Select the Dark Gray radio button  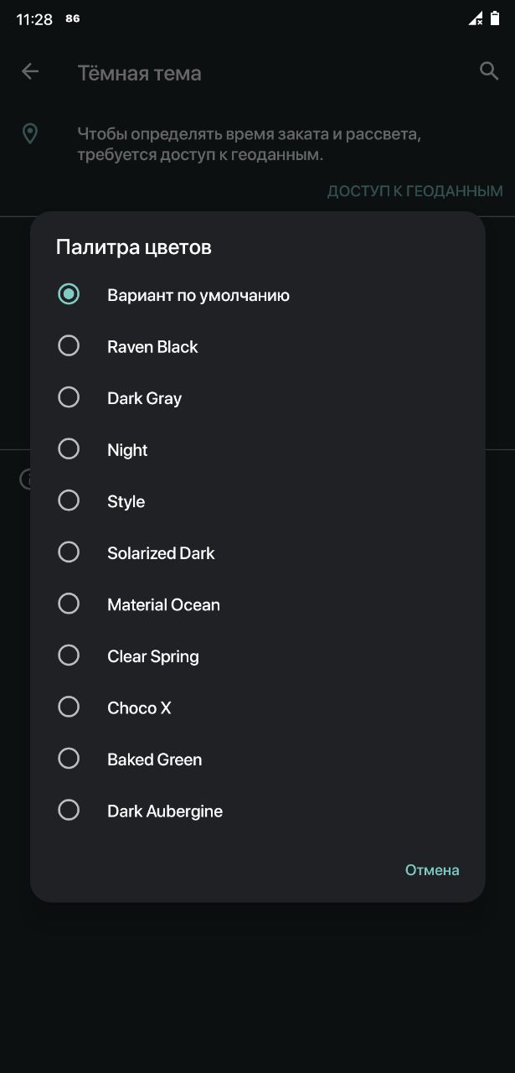click(69, 397)
